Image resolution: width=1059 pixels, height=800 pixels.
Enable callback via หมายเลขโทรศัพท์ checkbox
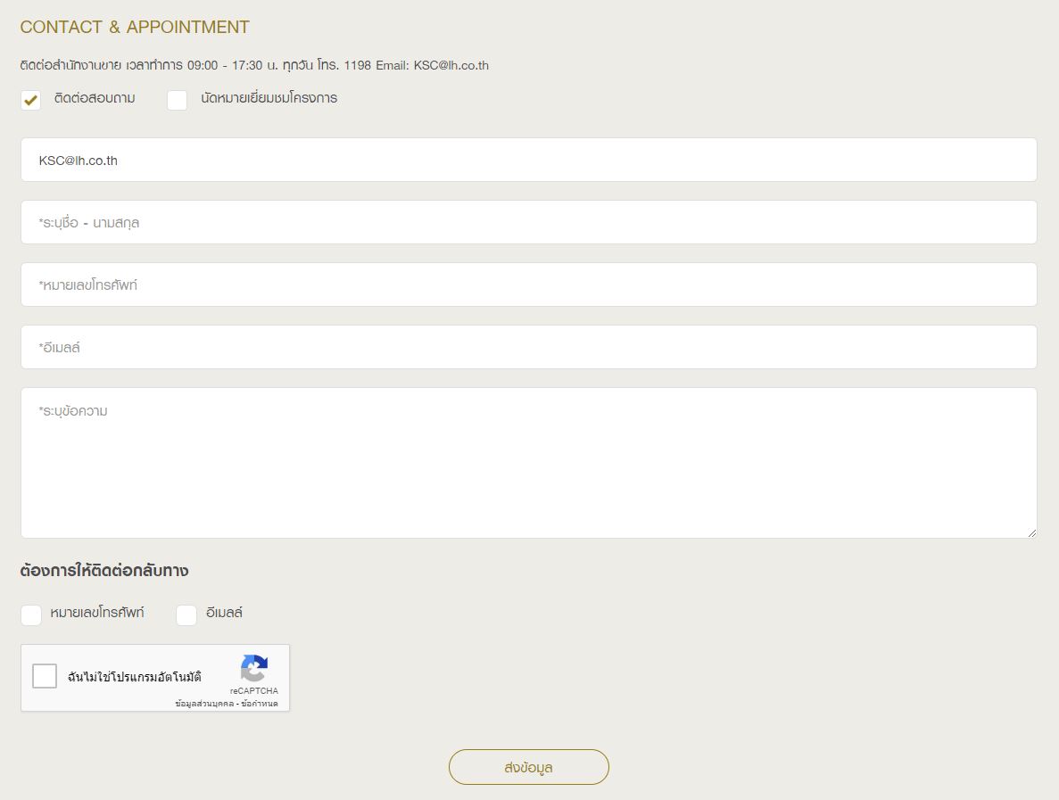pyautogui.click(x=31, y=614)
